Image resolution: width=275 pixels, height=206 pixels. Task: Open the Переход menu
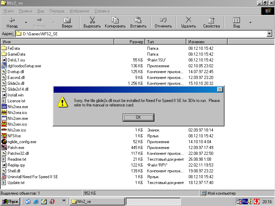[x=57, y=11]
